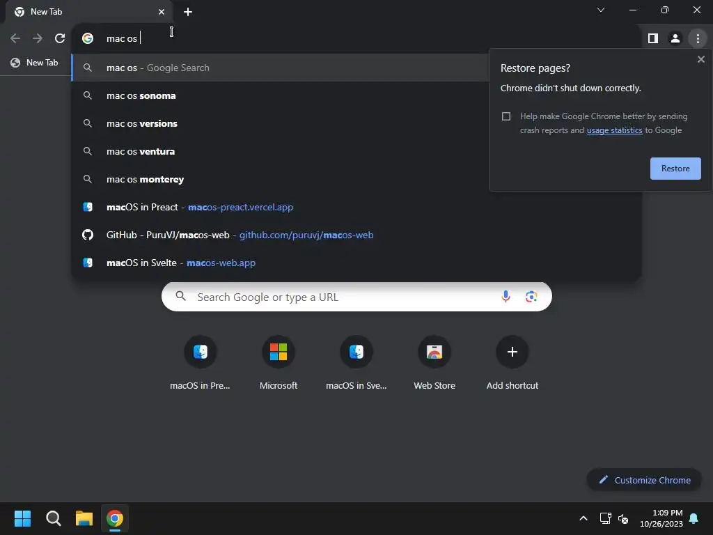Click the muted volume tray icon
This screenshot has width=713, height=535.
pyautogui.click(x=623, y=518)
